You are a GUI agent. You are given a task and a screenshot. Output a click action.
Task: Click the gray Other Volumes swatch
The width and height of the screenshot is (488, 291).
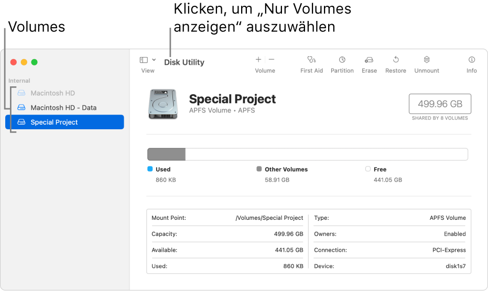pyautogui.click(x=259, y=169)
